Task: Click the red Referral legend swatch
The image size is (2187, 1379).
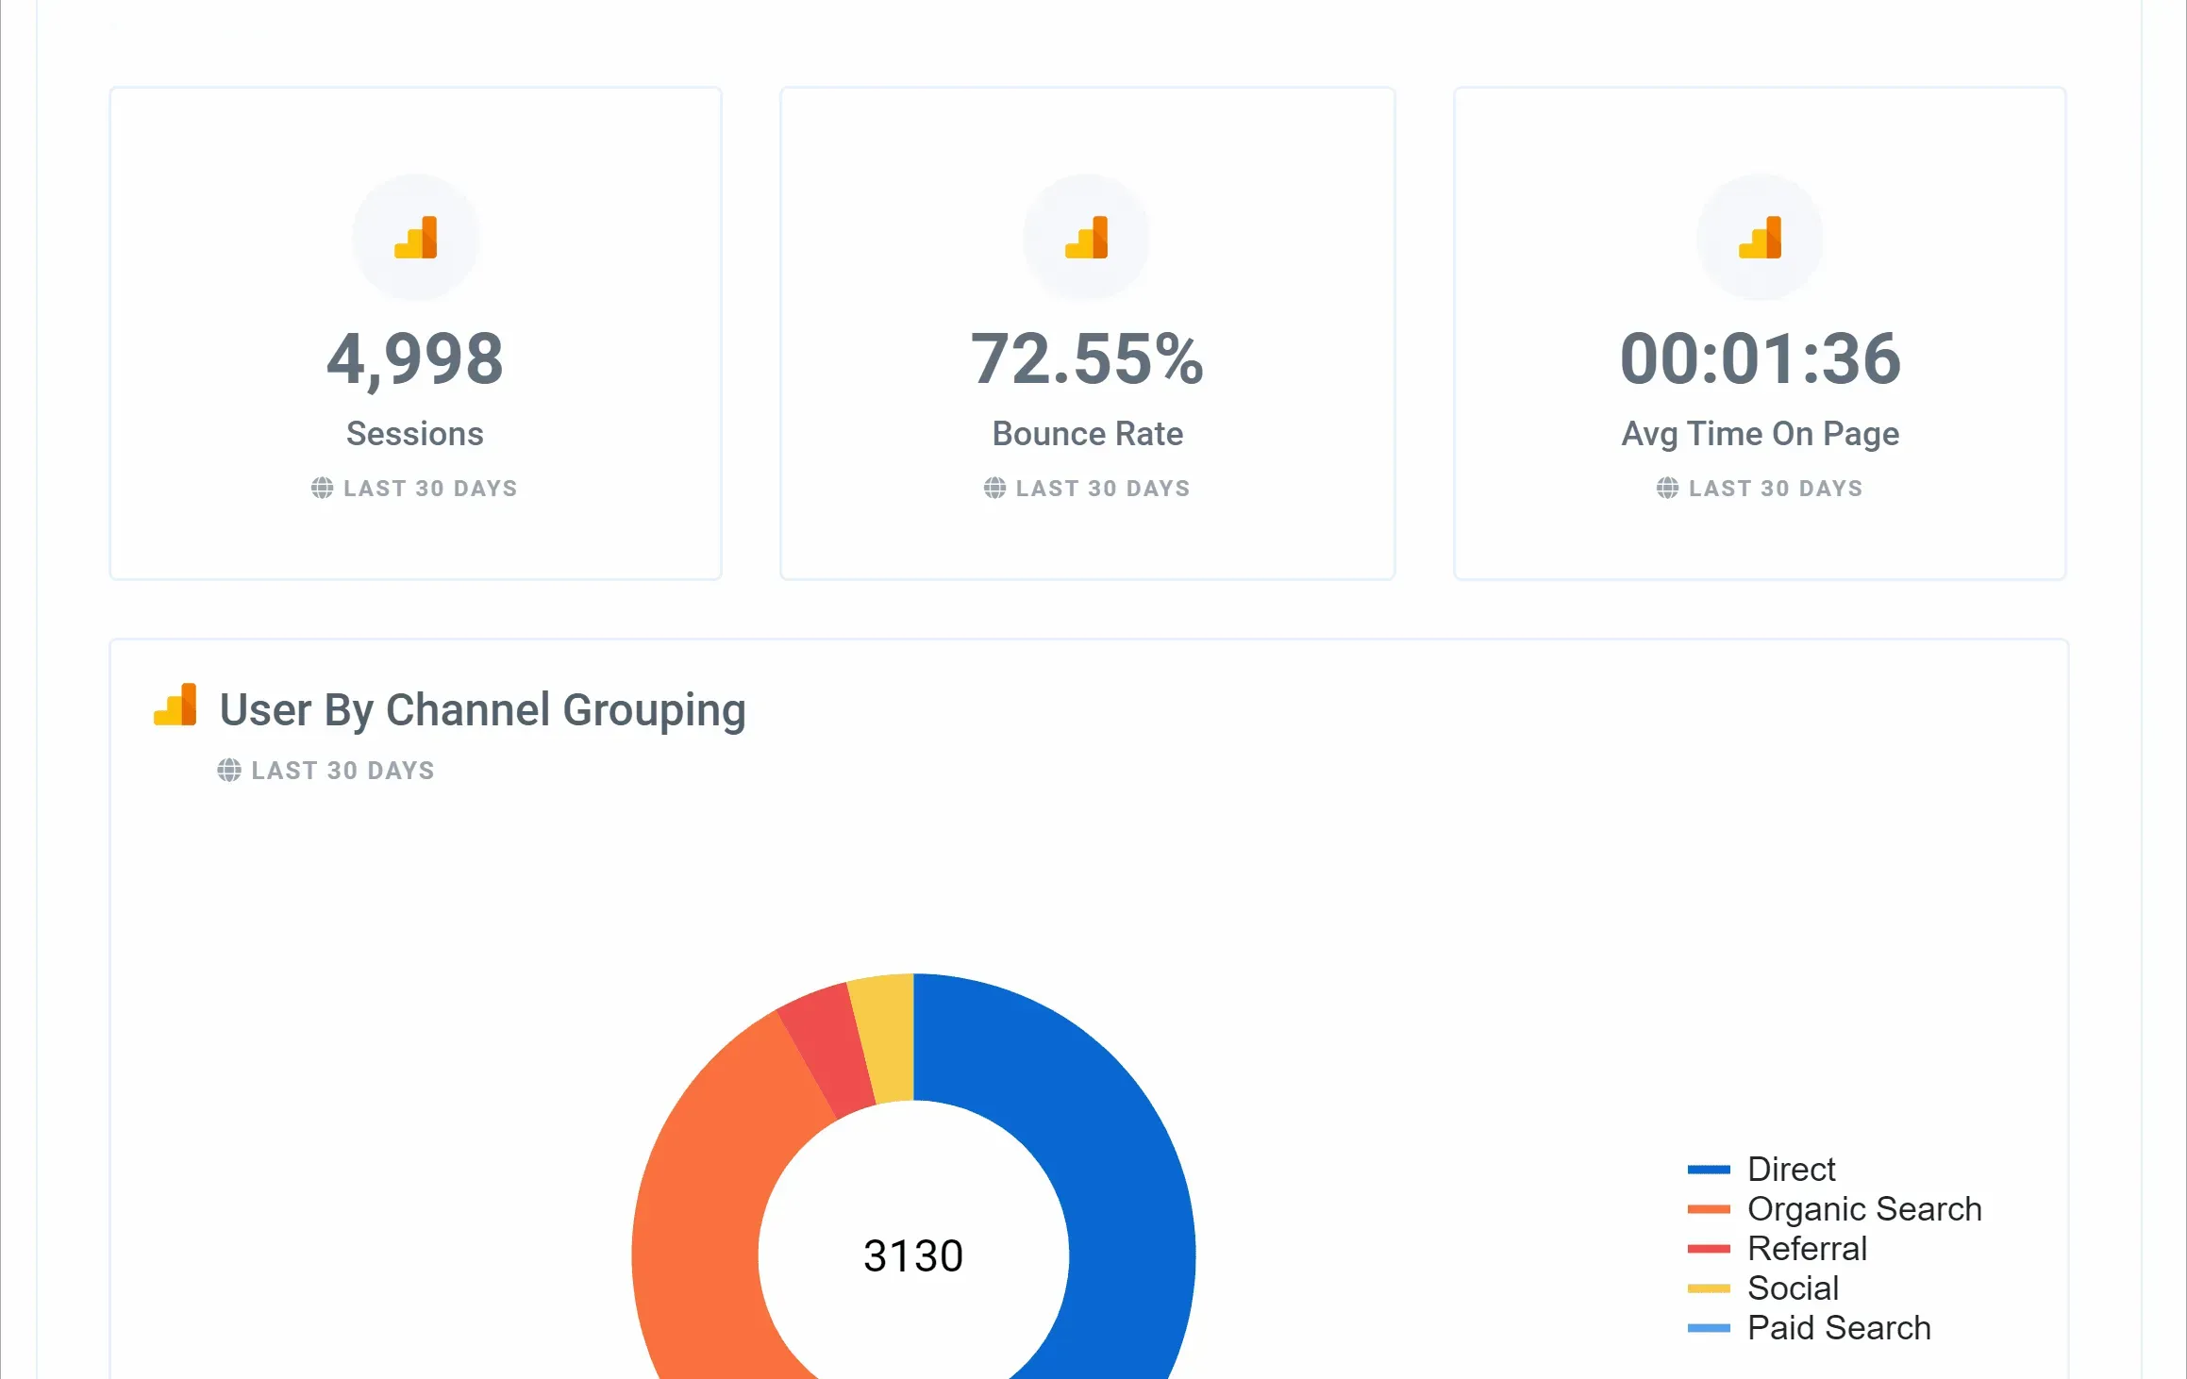Action: (x=1709, y=1249)
